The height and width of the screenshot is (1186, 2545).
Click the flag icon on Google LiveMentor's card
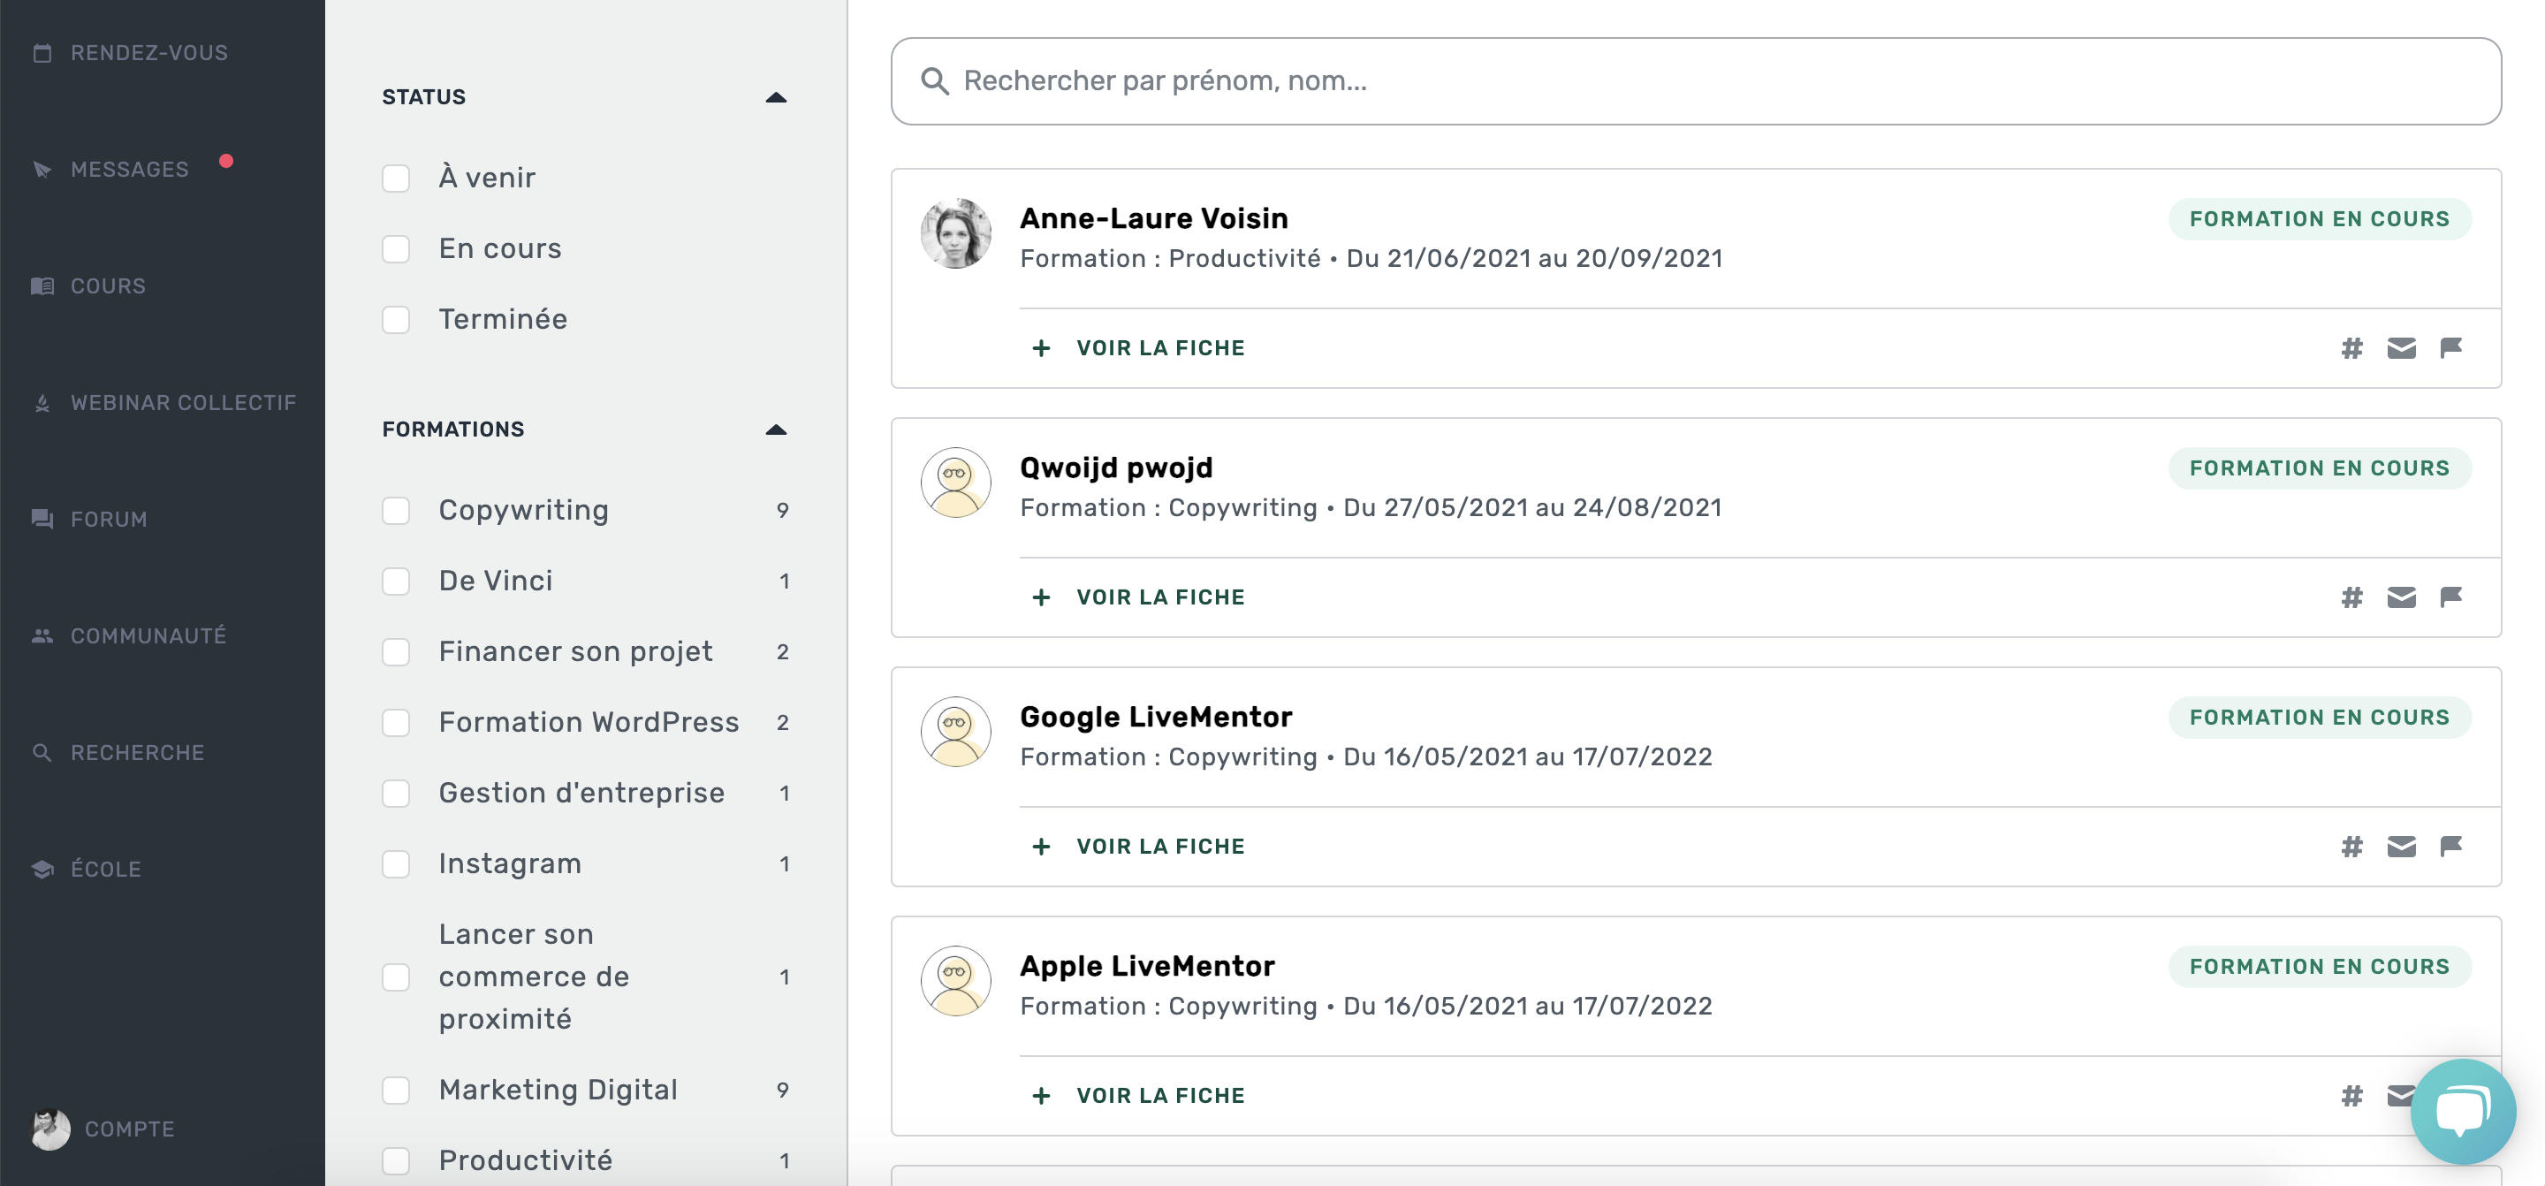click(2450, 846)
